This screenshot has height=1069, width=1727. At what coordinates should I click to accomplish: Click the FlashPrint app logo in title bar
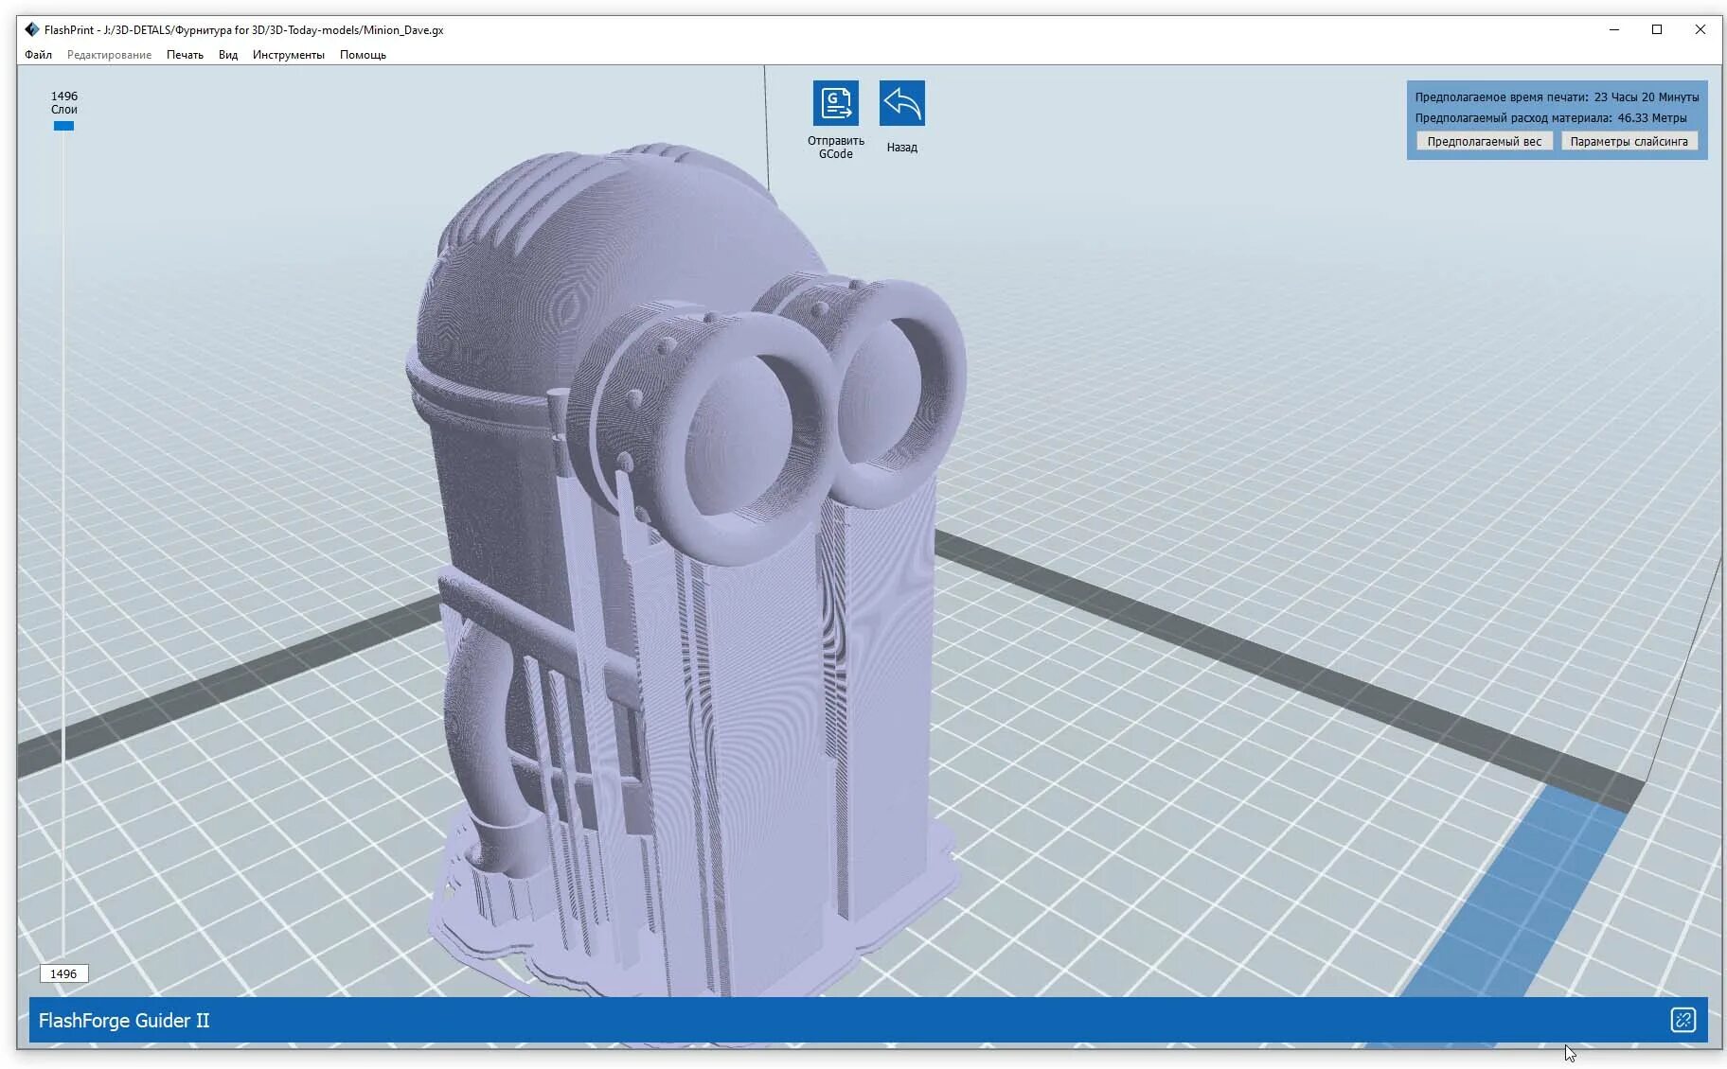click(x=32, y=29)
